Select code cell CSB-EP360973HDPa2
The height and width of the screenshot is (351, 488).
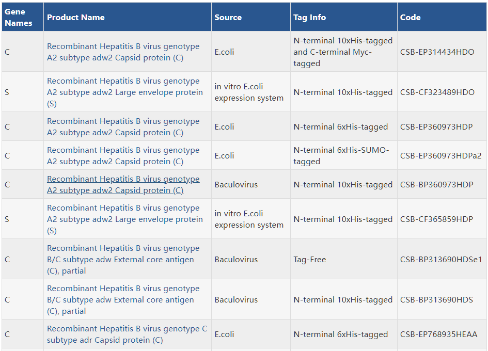(440, 155)
